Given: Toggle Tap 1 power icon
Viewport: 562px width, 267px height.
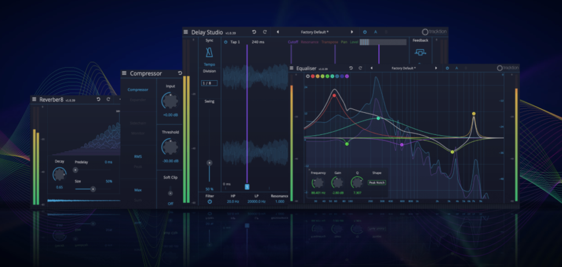Looking at the screenshot, I should [x=226, y=42].
